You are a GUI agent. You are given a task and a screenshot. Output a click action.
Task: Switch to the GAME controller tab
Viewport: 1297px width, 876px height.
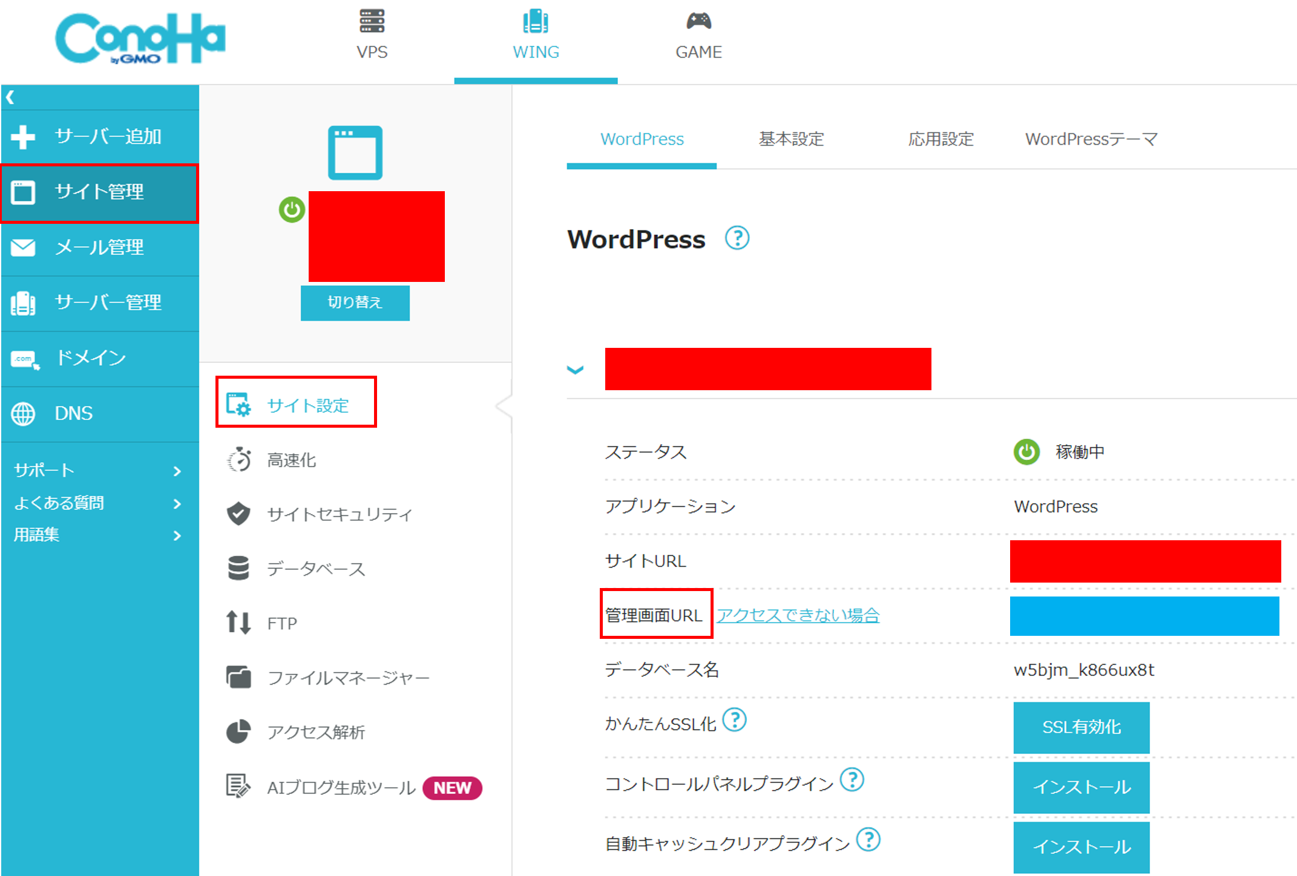(x=698, y=21)
